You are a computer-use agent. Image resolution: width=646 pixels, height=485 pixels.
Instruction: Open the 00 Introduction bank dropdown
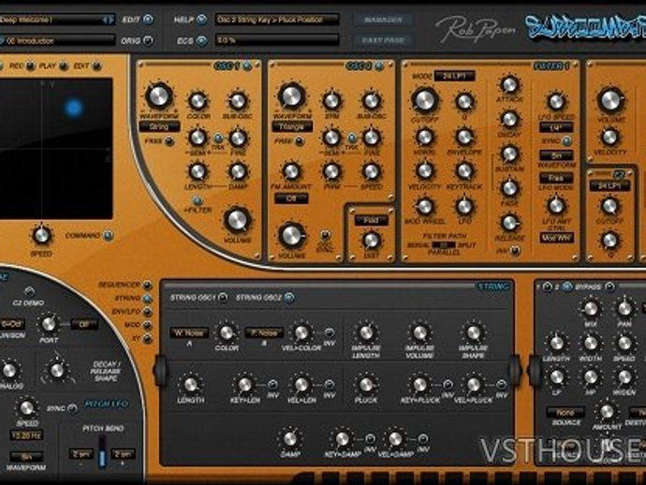click(57, 40)
